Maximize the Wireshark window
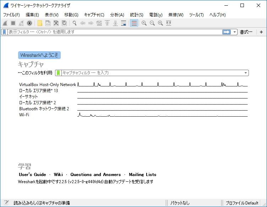The height and width of the screenshot is (207, 267). (x=242, y=5)
